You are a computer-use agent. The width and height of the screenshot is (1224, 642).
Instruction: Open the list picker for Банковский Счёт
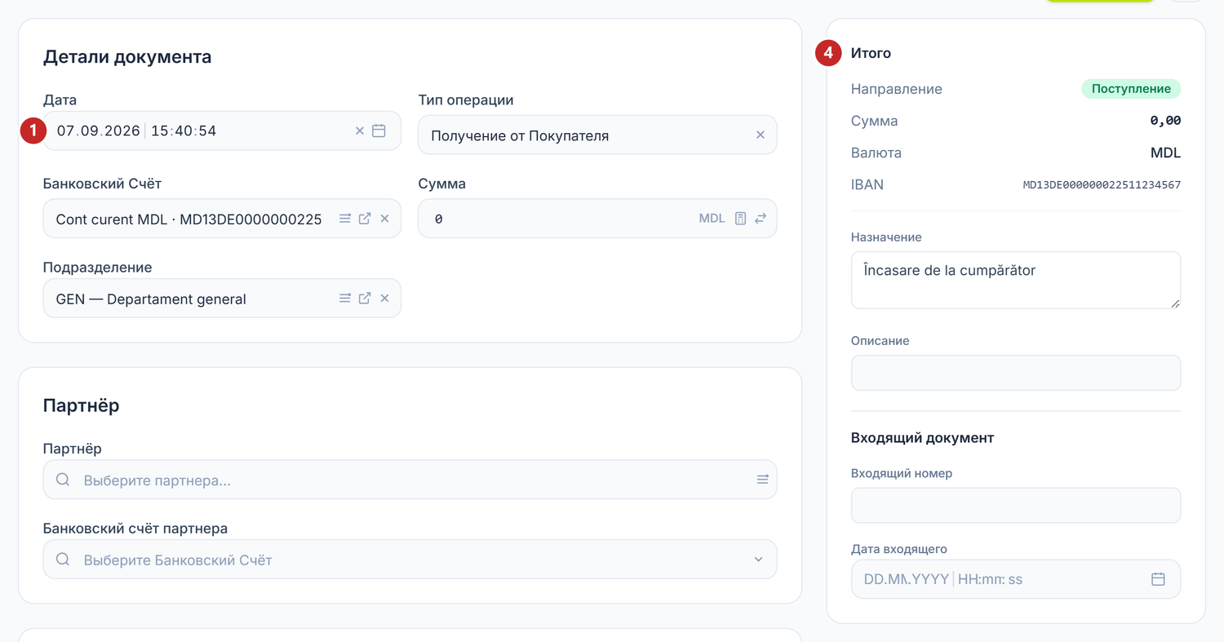click(345, 219)
